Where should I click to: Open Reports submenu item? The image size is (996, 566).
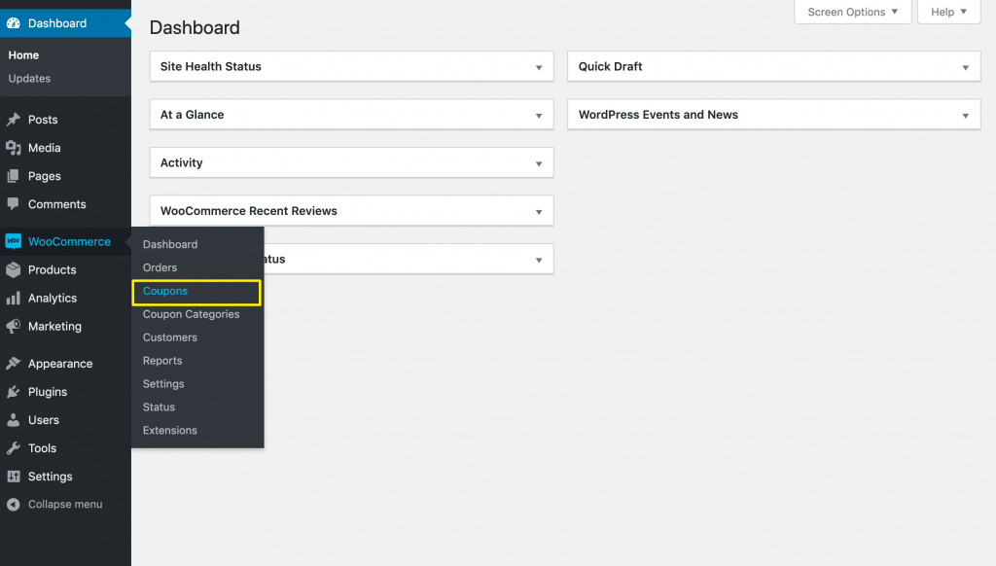pyautogui.click(x=162, y=361)
